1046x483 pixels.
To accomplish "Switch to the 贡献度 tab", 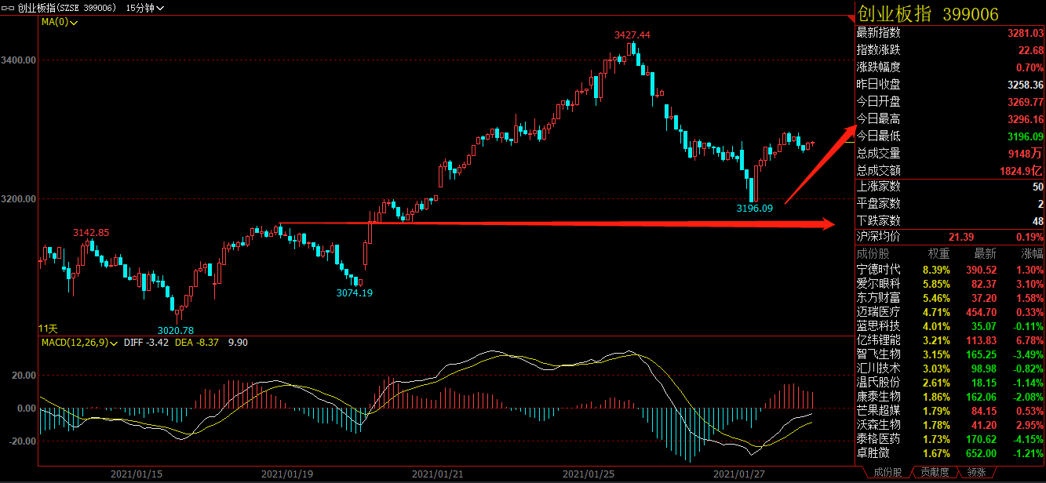I will click(935, 472).
